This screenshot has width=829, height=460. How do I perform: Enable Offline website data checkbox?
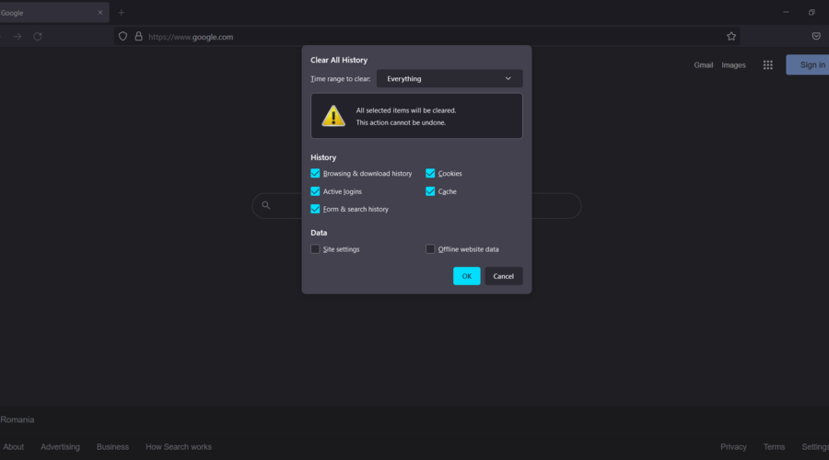430,249
